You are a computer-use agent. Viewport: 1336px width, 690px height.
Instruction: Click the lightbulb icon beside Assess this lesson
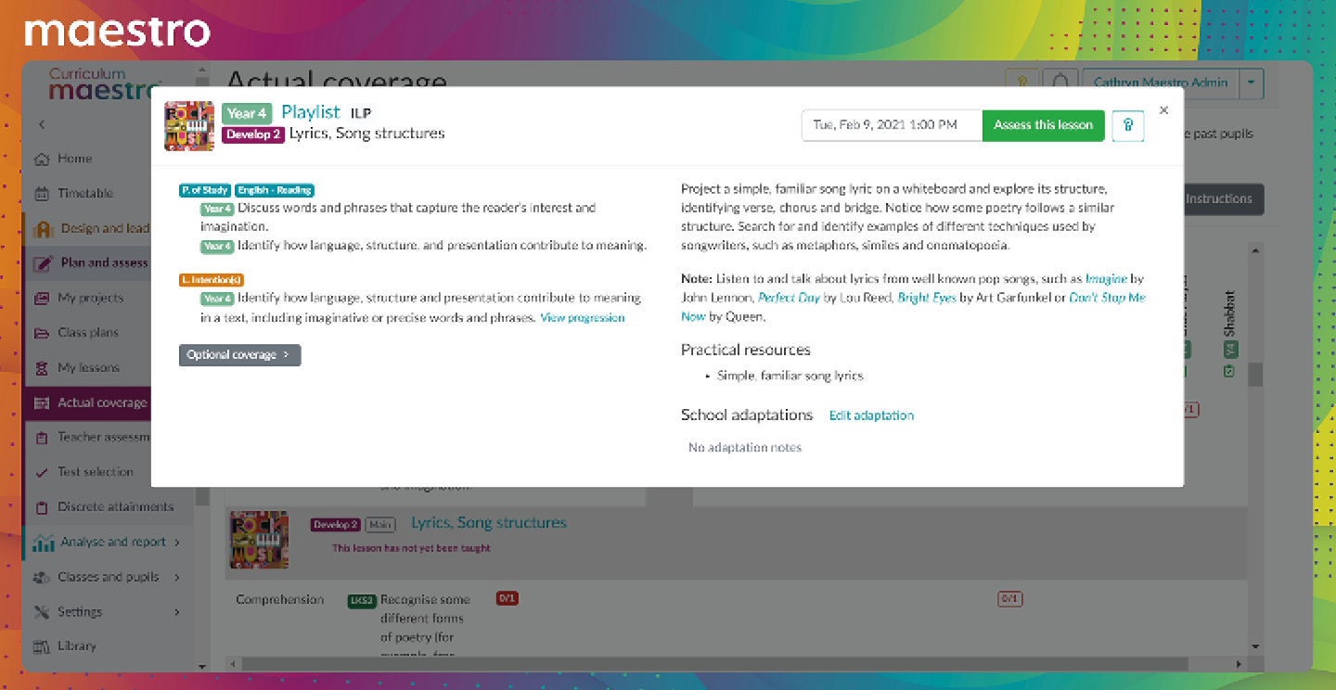(x=1127, y=125)
